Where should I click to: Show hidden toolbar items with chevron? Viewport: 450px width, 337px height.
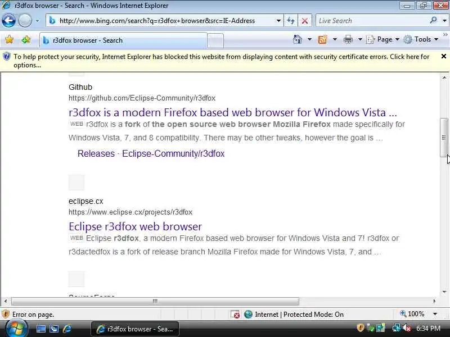(445, 35)
